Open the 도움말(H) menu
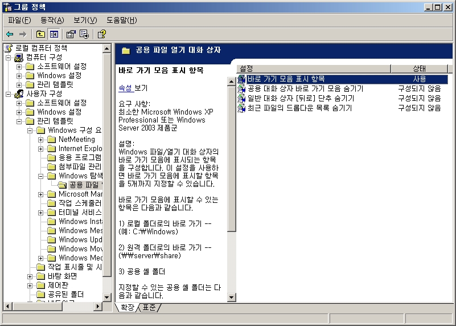456x326 pixels. click(x=122, y=20)
